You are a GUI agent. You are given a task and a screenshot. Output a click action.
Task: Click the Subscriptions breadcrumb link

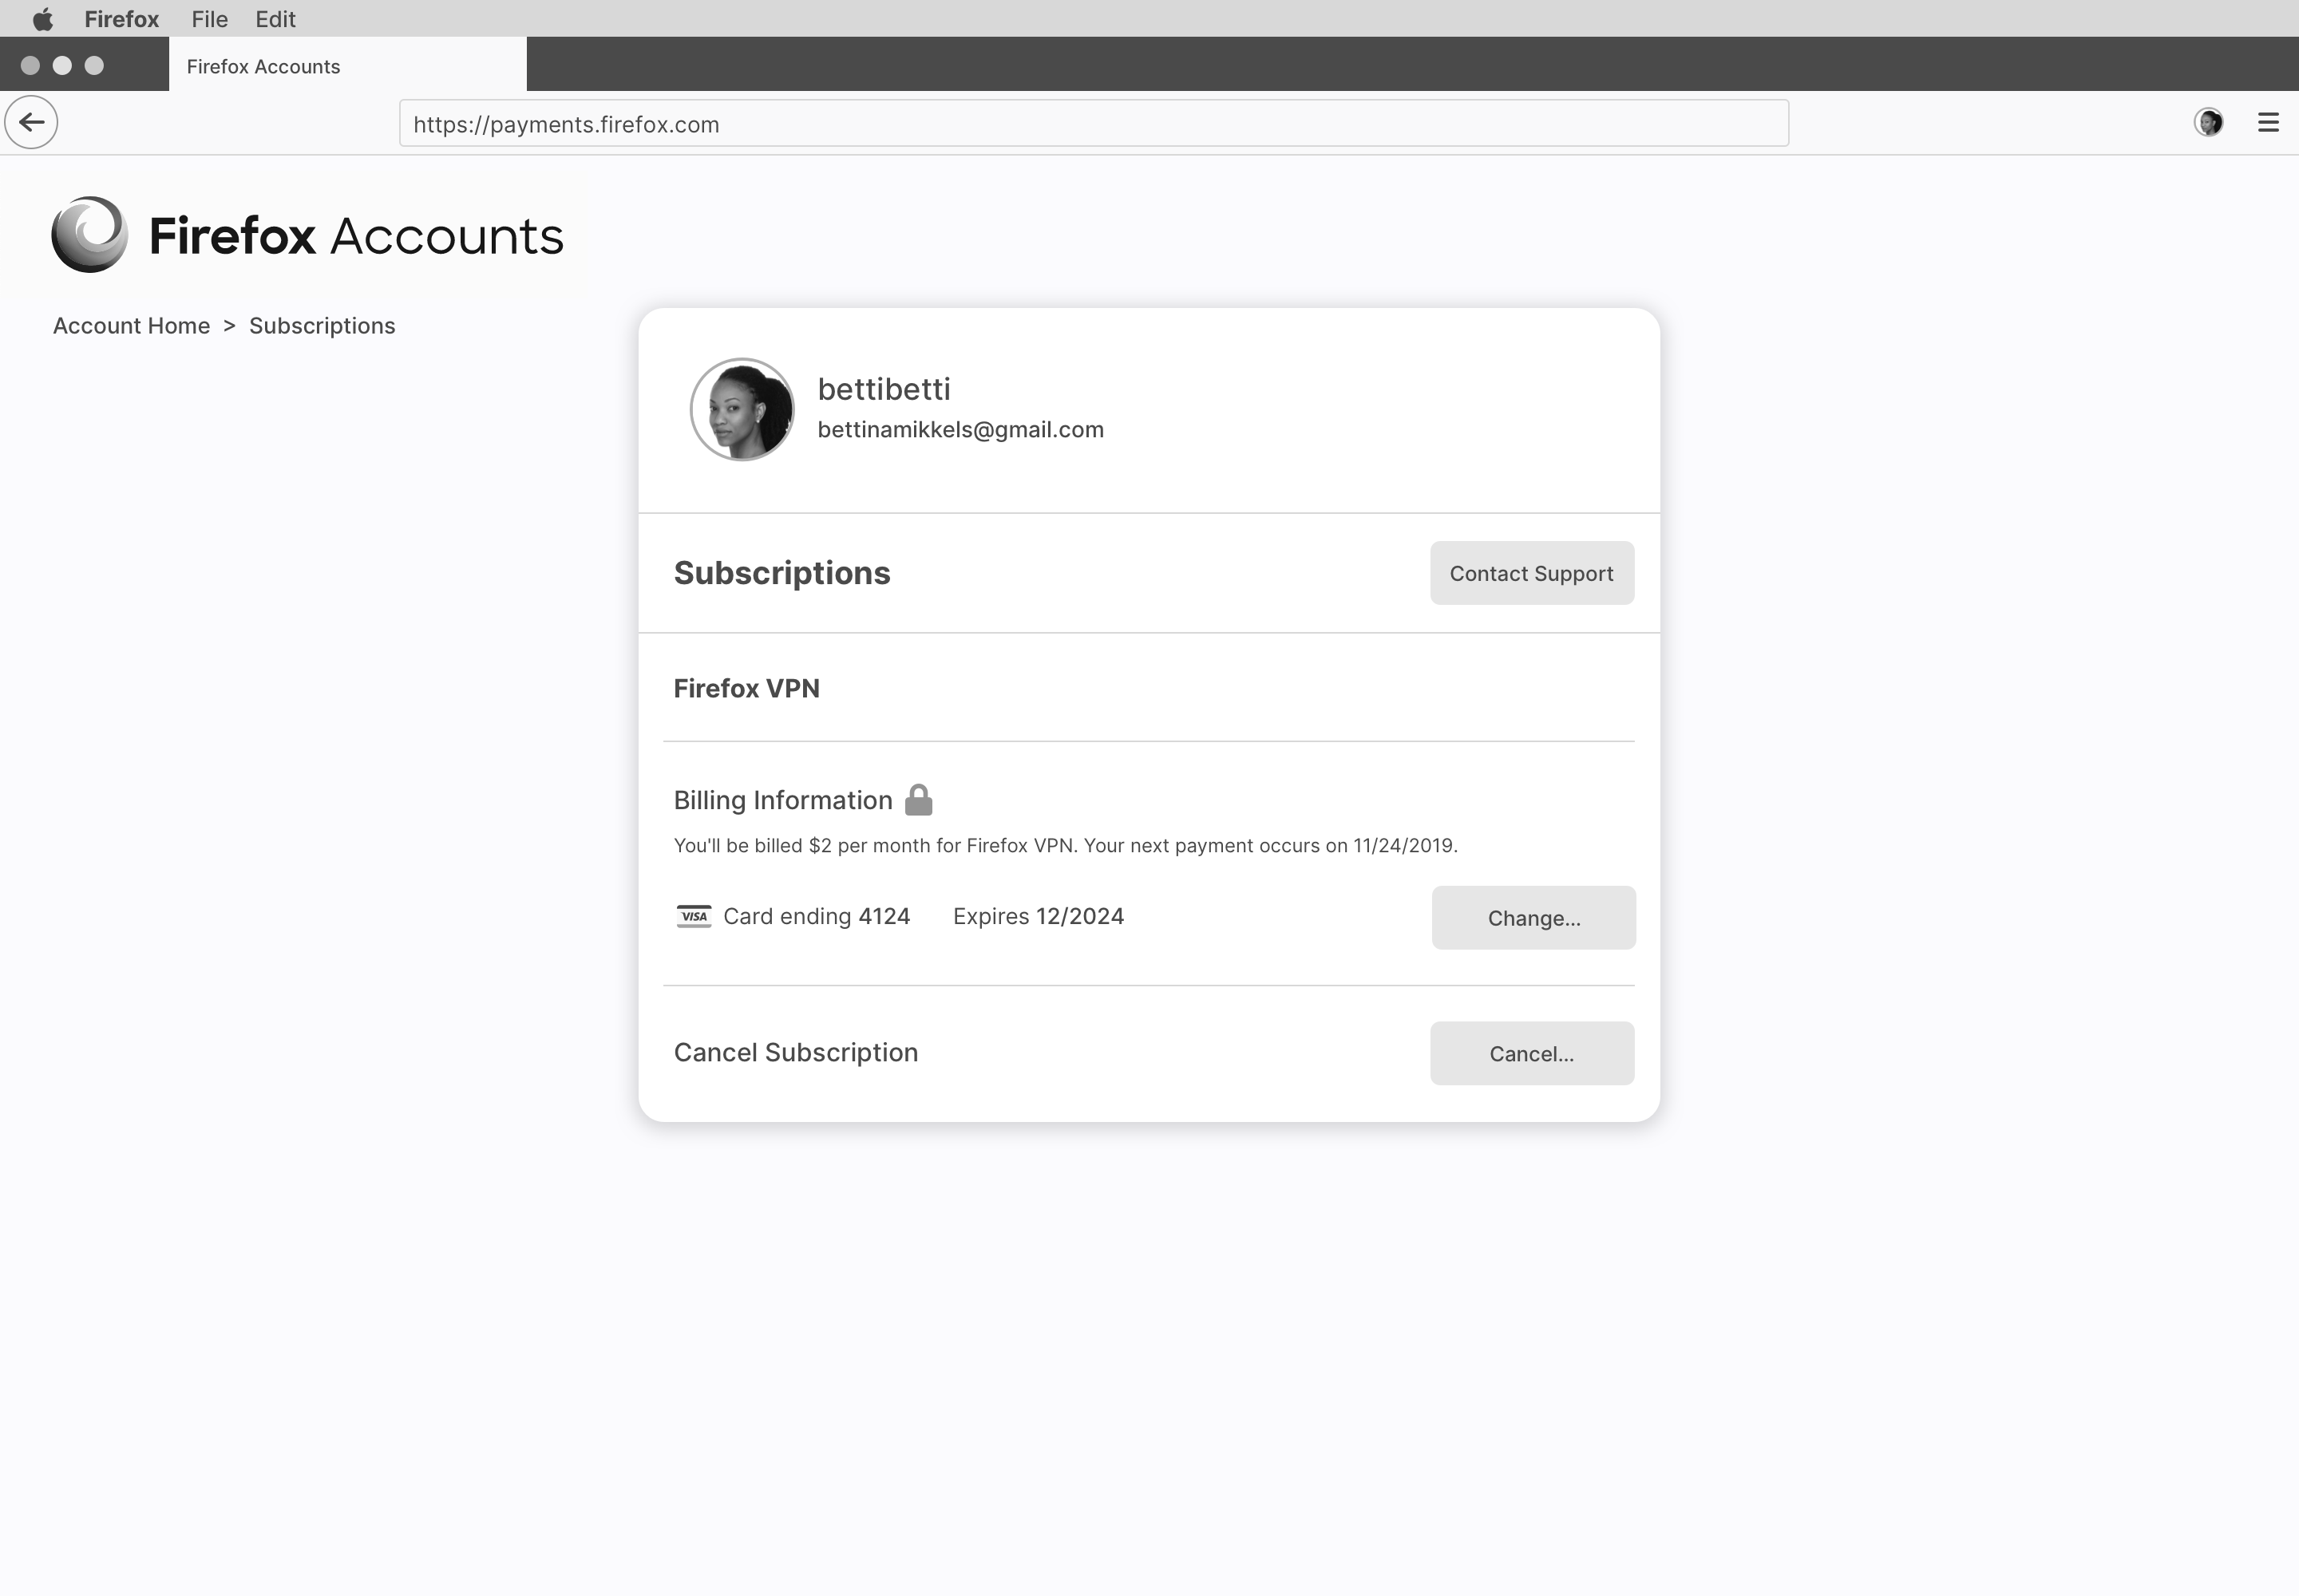(322, 326)
